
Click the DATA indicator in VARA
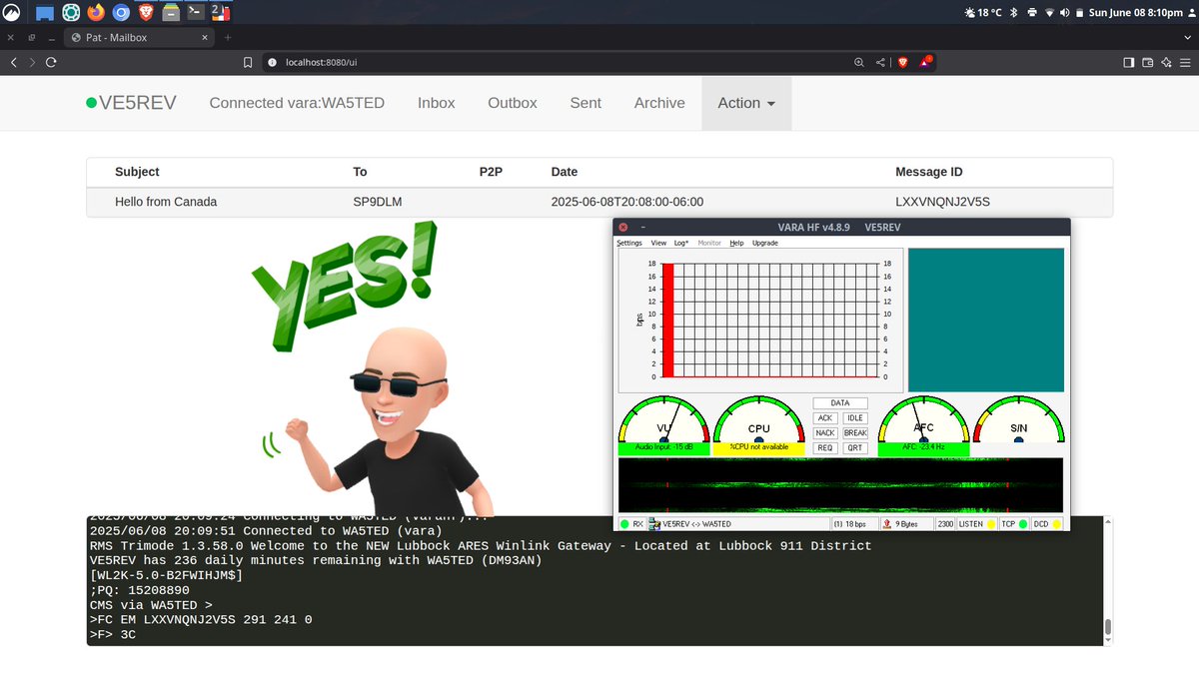(840, 403)
